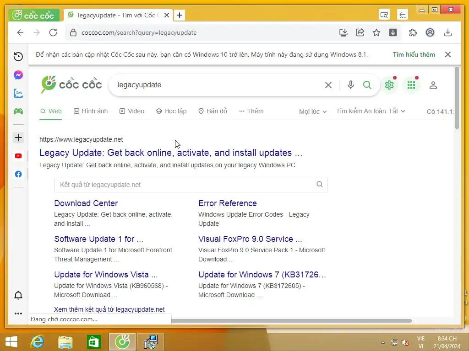Open the games controller sidebar icon
The width and height of the screenshot is (469, 351).
tap(18, 112)
